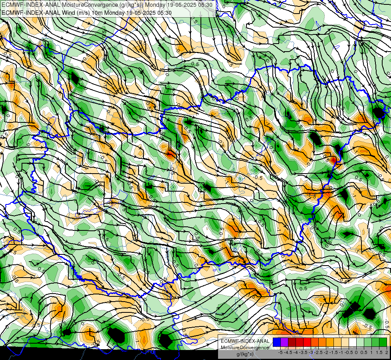
Task: Pick the red-orange swatch between -3 and -2.5
Action: tap(315, 342)
